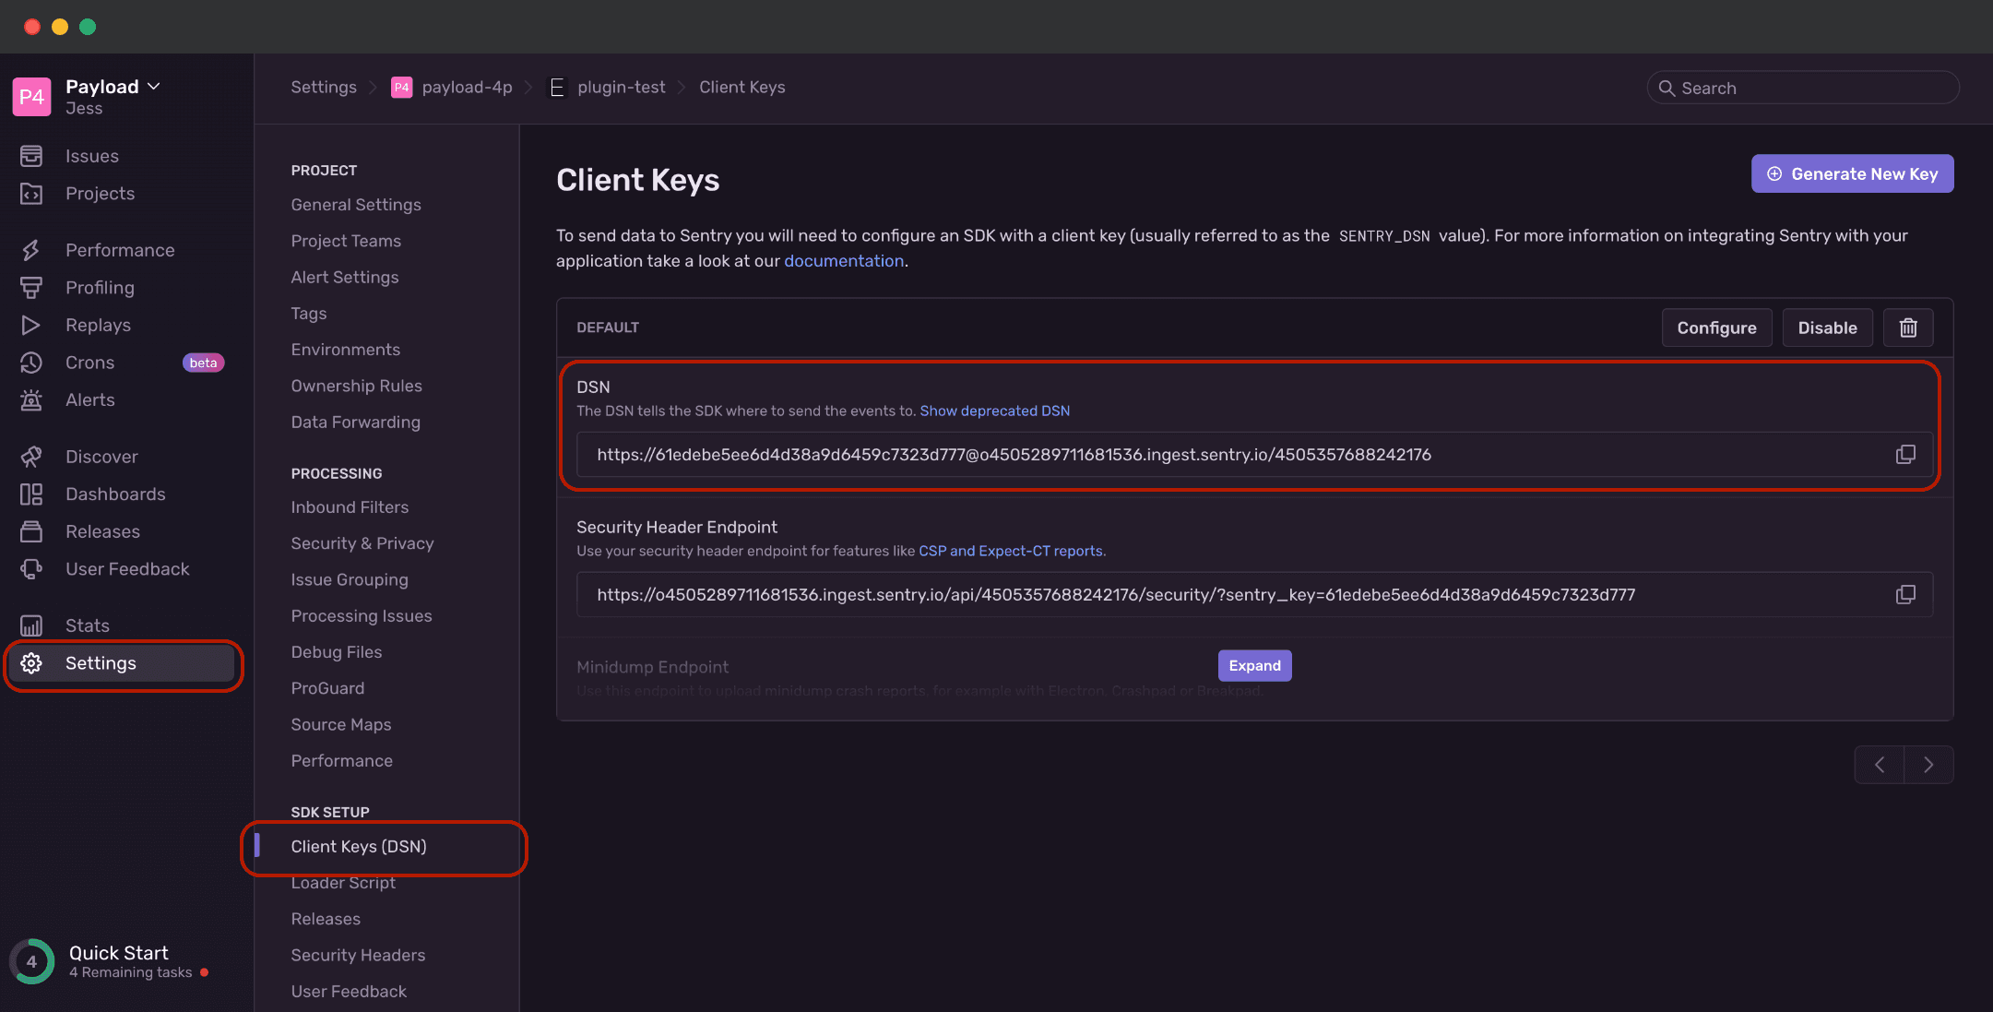
Task: Open the Profiling sidebar icon
Action: (x=31, y=288)
